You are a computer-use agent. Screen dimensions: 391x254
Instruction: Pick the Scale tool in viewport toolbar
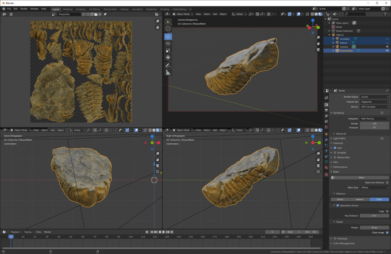click(x=168, y=50)
